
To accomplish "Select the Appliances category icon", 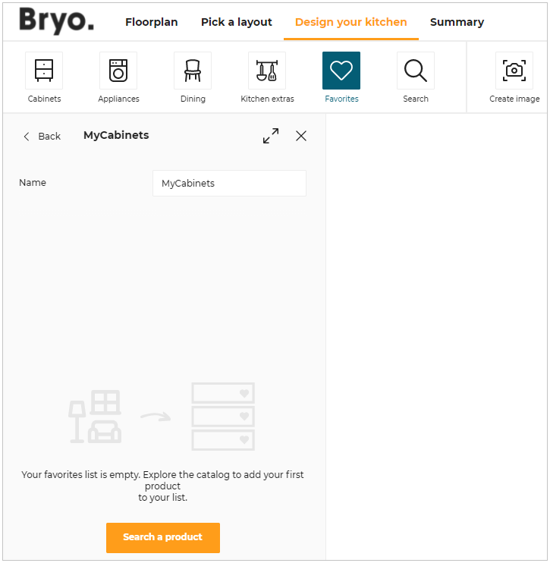I will click(118, 71).
